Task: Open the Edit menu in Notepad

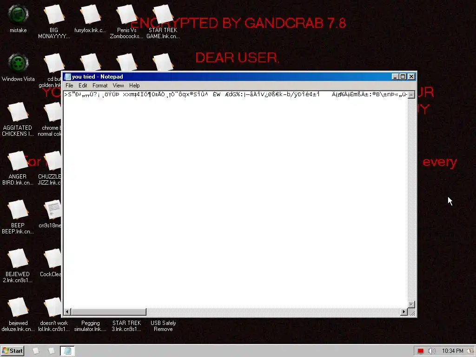Action: [83, 86]
